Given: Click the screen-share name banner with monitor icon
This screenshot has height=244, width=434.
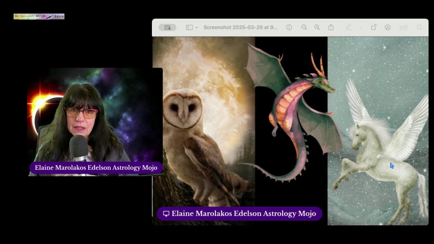Looking at the screenshot, I should point(239,213).
